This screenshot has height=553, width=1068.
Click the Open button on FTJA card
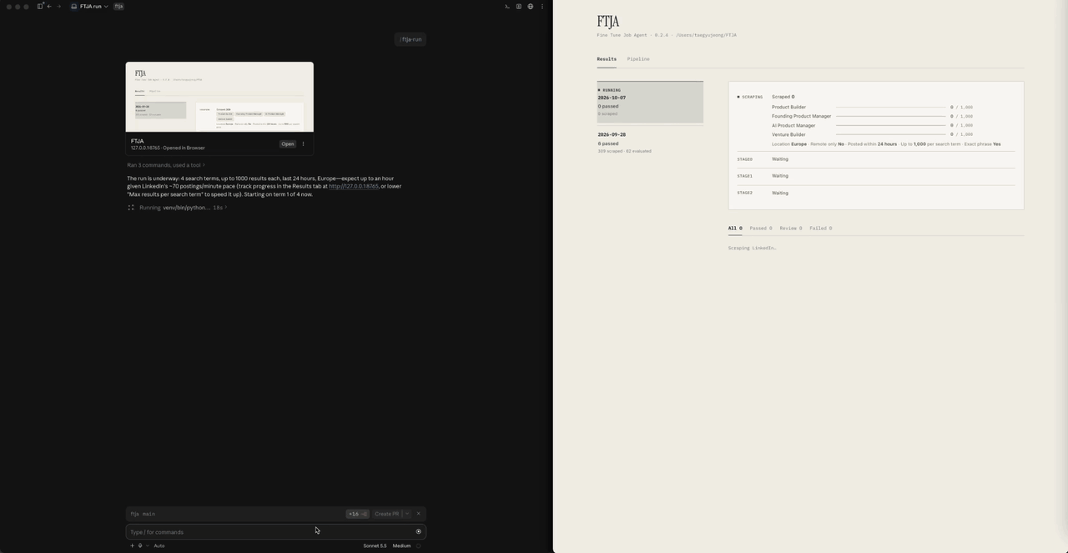[288, 144]
